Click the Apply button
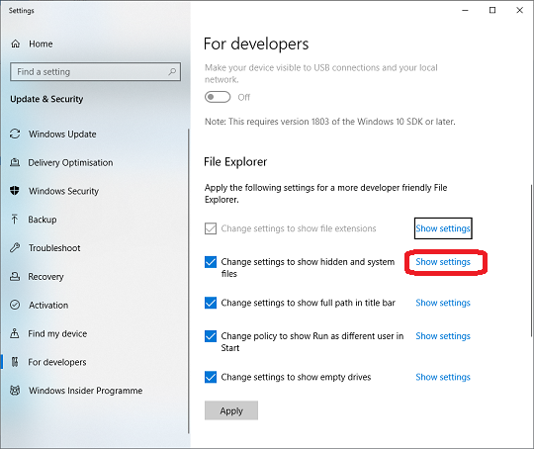The width and height of the screenshot is (534, 449). pos(231,410)
